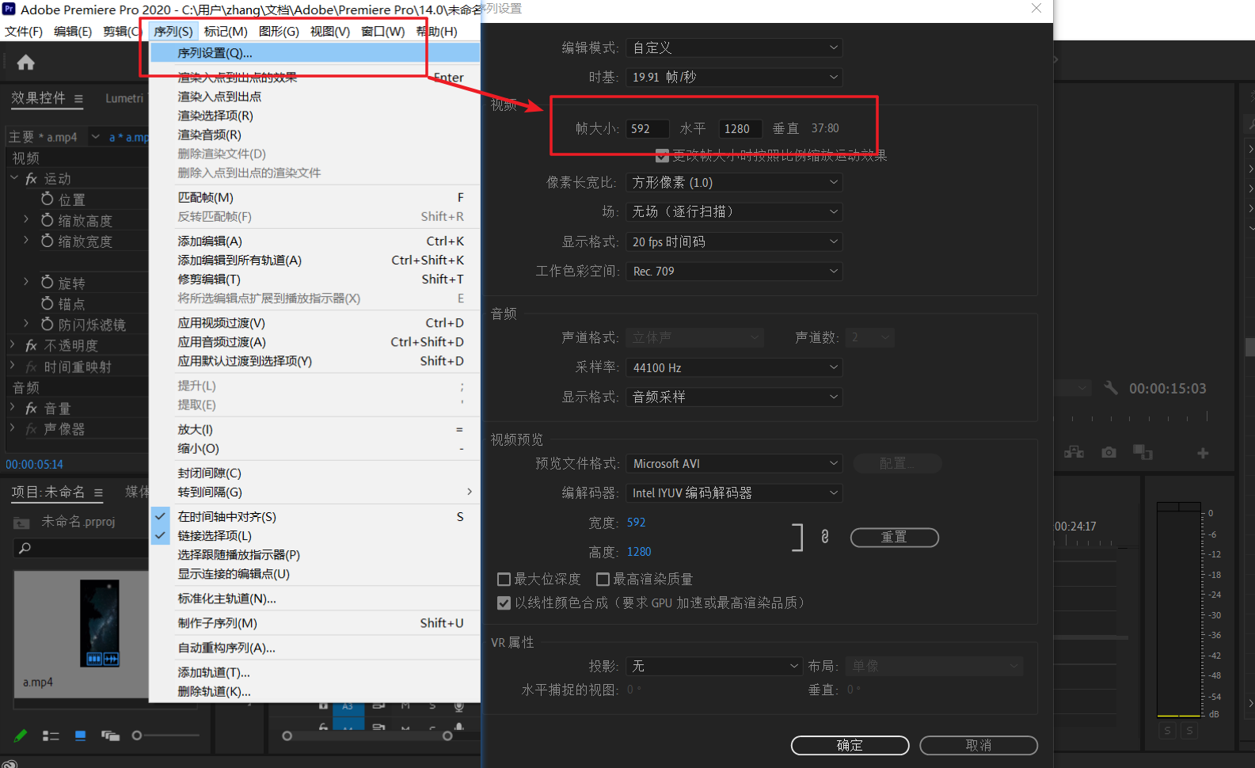Switch project panel to icon view
Screen dimensions: 1255x768
point(80,736)
